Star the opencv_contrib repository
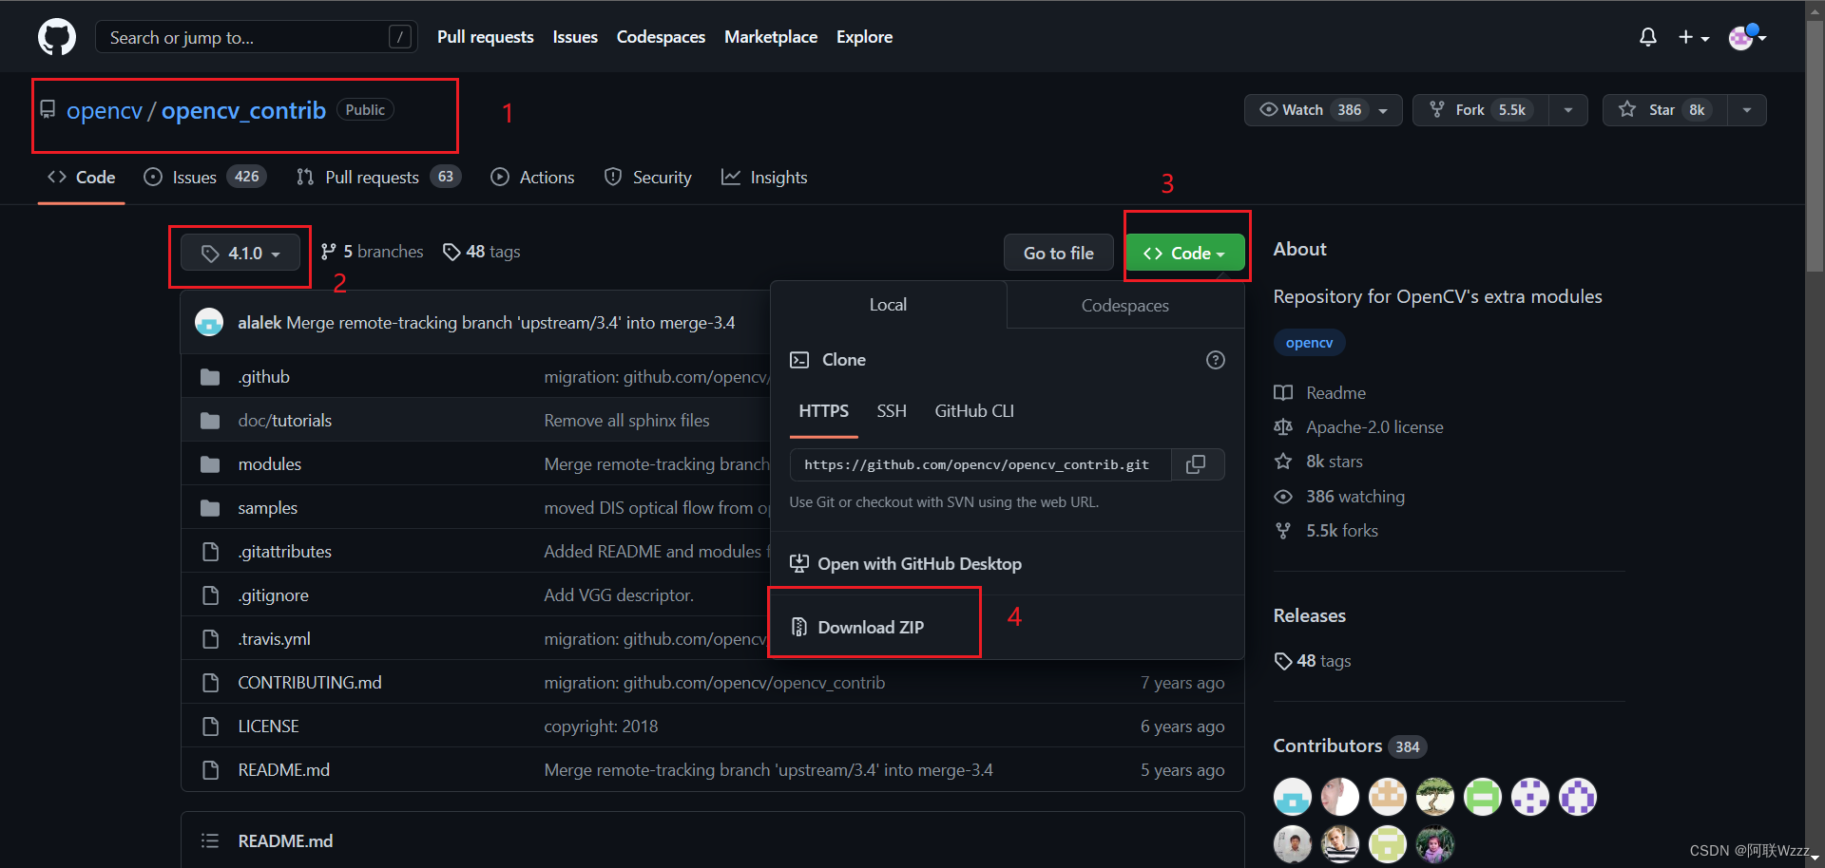 1662,109
